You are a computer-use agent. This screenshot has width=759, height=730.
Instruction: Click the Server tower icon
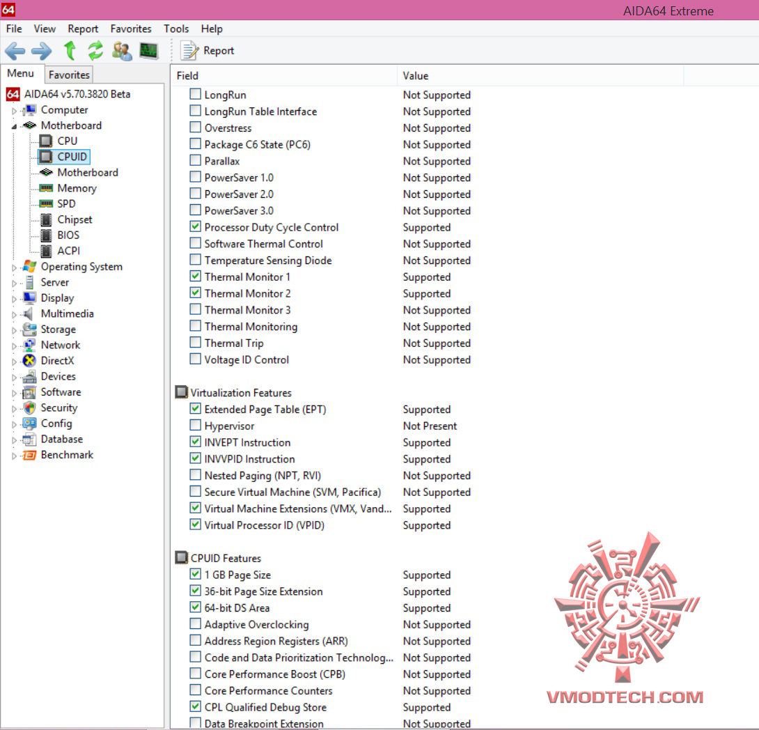click(x=29, y=282)
